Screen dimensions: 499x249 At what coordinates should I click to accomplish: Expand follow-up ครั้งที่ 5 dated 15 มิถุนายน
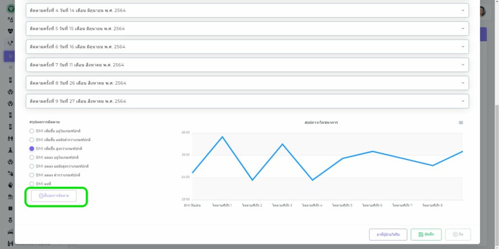click(x=247, y=29)
